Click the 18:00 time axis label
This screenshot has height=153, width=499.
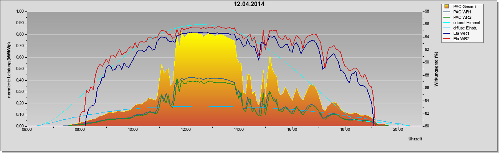coord(345,129)
